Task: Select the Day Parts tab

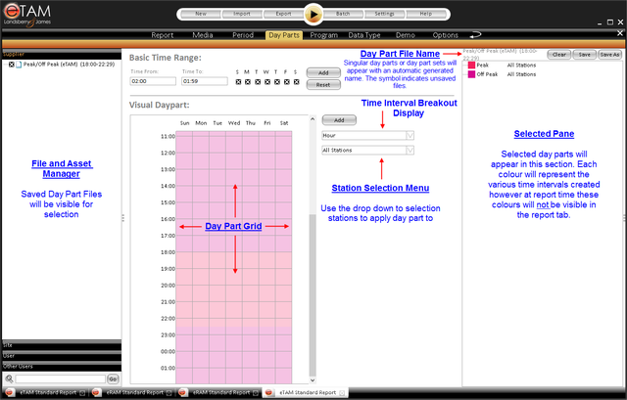Action: pyautogui.click(x=284, y=35)
